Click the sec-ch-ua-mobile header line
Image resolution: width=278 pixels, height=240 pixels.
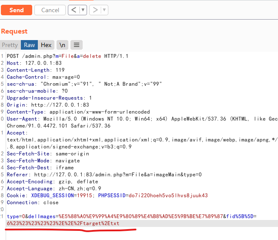tap(37, 91)
